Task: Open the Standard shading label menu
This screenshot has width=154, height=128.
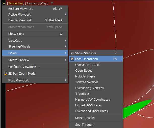Action: (32, 4)
